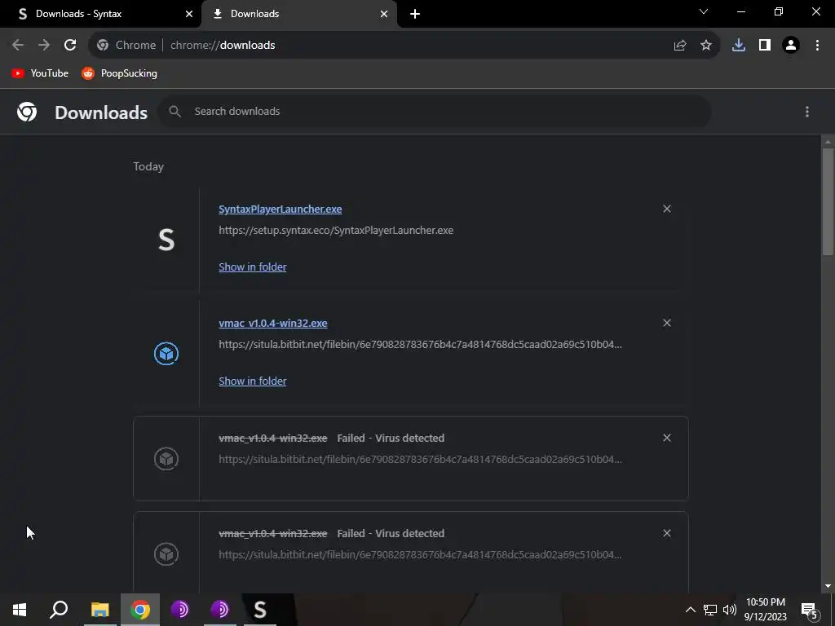Open Windows taskbar search
This screenshot has height=626, width=835.
(59, 610)
